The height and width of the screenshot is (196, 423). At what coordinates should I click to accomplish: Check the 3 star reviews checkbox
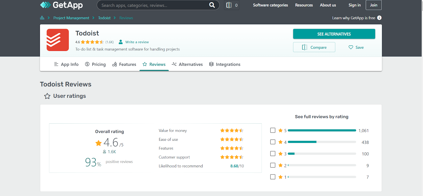(273, 153)
